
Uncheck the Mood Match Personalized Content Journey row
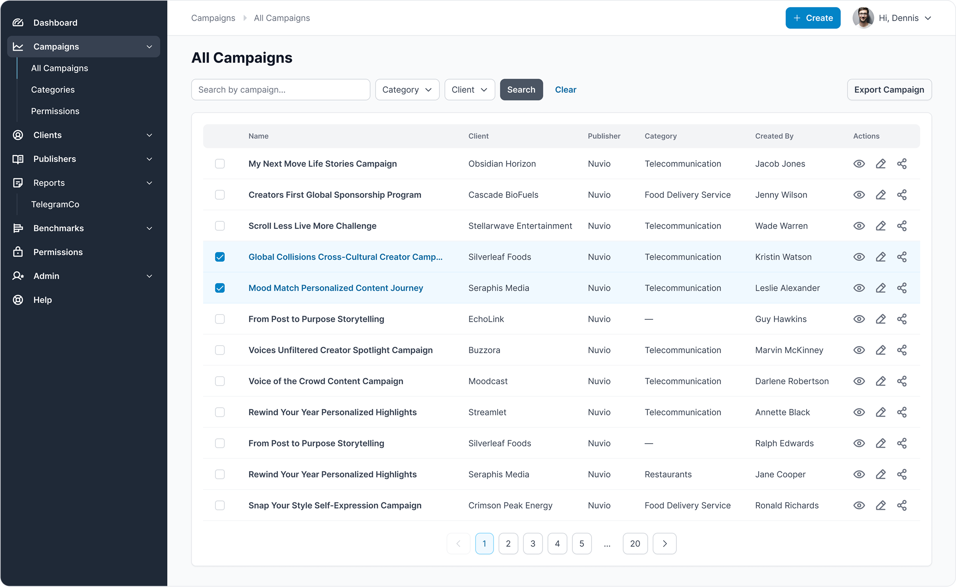click(x=220, y=288)
